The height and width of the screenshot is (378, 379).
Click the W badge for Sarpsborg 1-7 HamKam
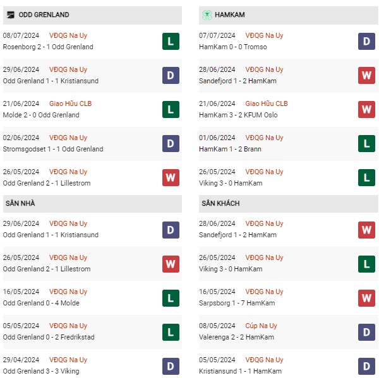(366, 298)
